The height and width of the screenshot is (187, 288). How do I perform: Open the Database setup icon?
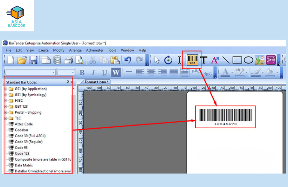pos(57,60)
